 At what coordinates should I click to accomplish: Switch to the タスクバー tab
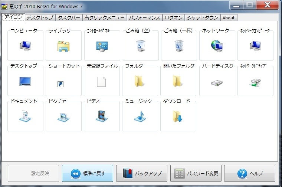pos(69,18)
